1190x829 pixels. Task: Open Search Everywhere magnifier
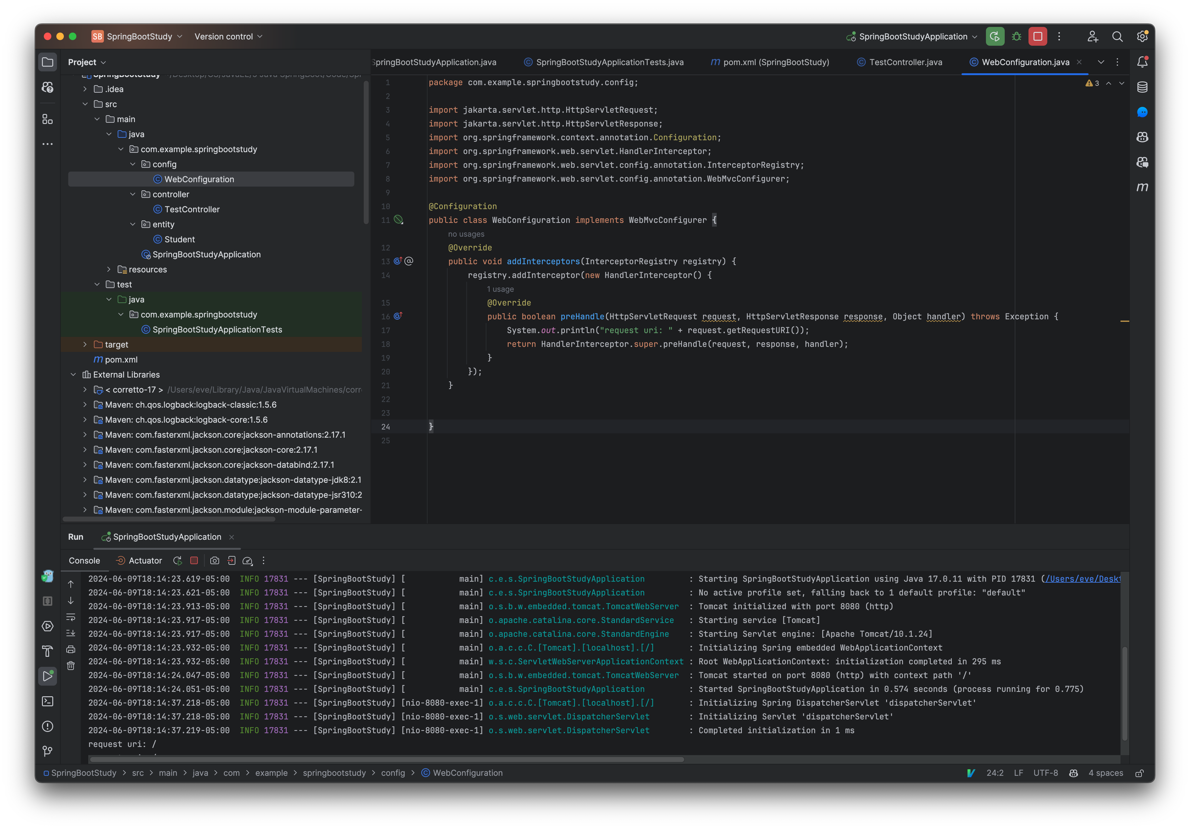(1117, 36)
